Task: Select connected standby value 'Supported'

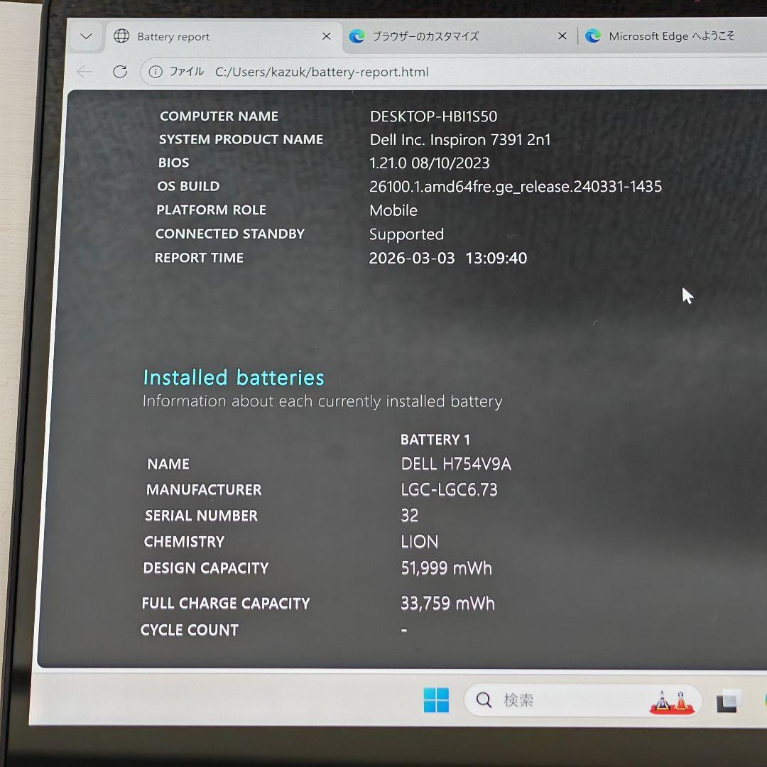Action: tap(406, 234)
